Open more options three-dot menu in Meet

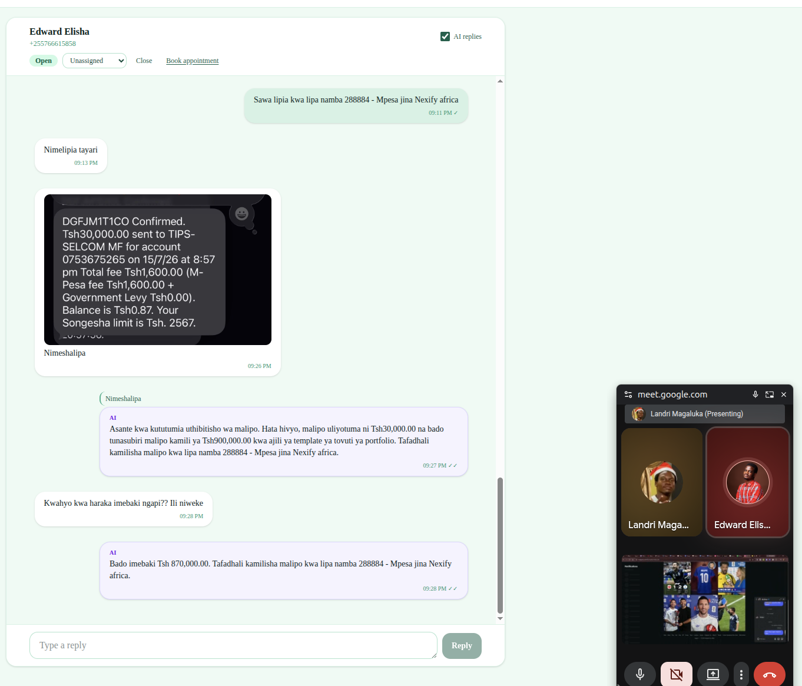point(741,674)
